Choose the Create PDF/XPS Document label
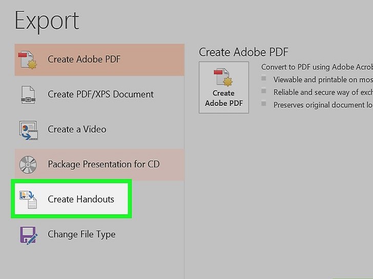 (x=100, y=95)
